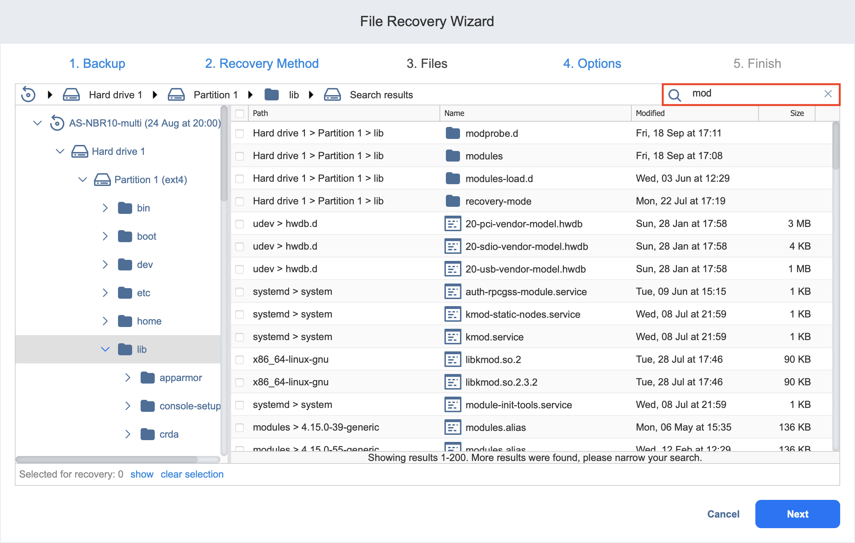Click the modprobe.d folder icon
Image resolution: width=855 pixels, height=543 pixels.
click(x=452, y=133)
